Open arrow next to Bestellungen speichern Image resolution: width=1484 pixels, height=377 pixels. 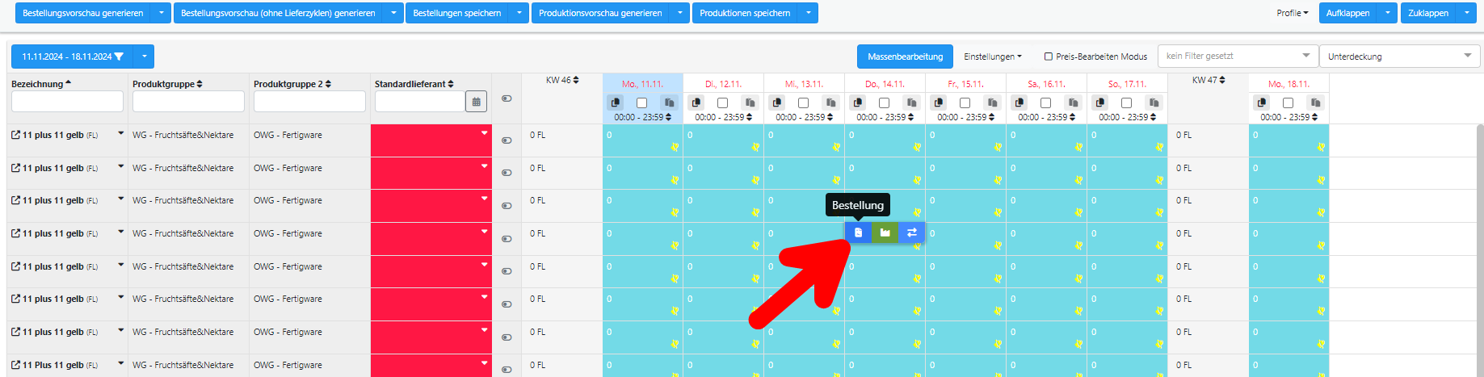tap(519, 13)
